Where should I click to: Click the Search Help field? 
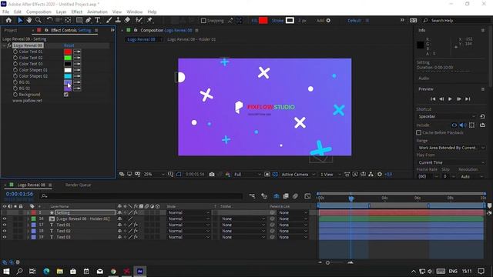pyautogui.click(x=456, y=21)
